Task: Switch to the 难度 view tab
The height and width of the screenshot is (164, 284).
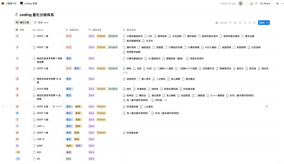Action: pyautogui.click(x=41, y=22)
